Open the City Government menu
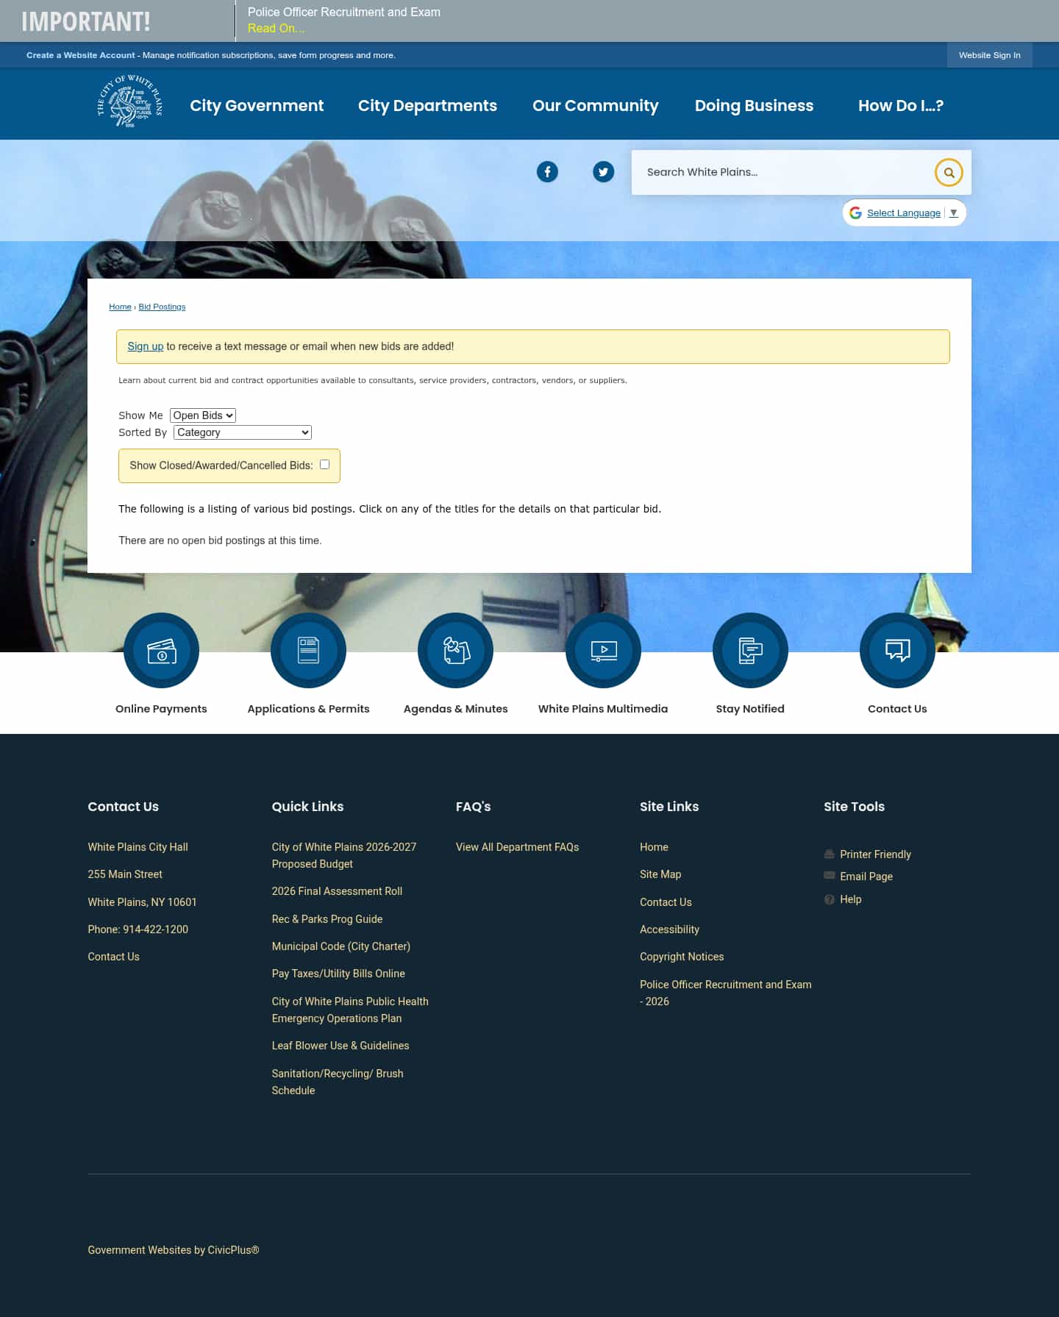 tap(257, 105)
